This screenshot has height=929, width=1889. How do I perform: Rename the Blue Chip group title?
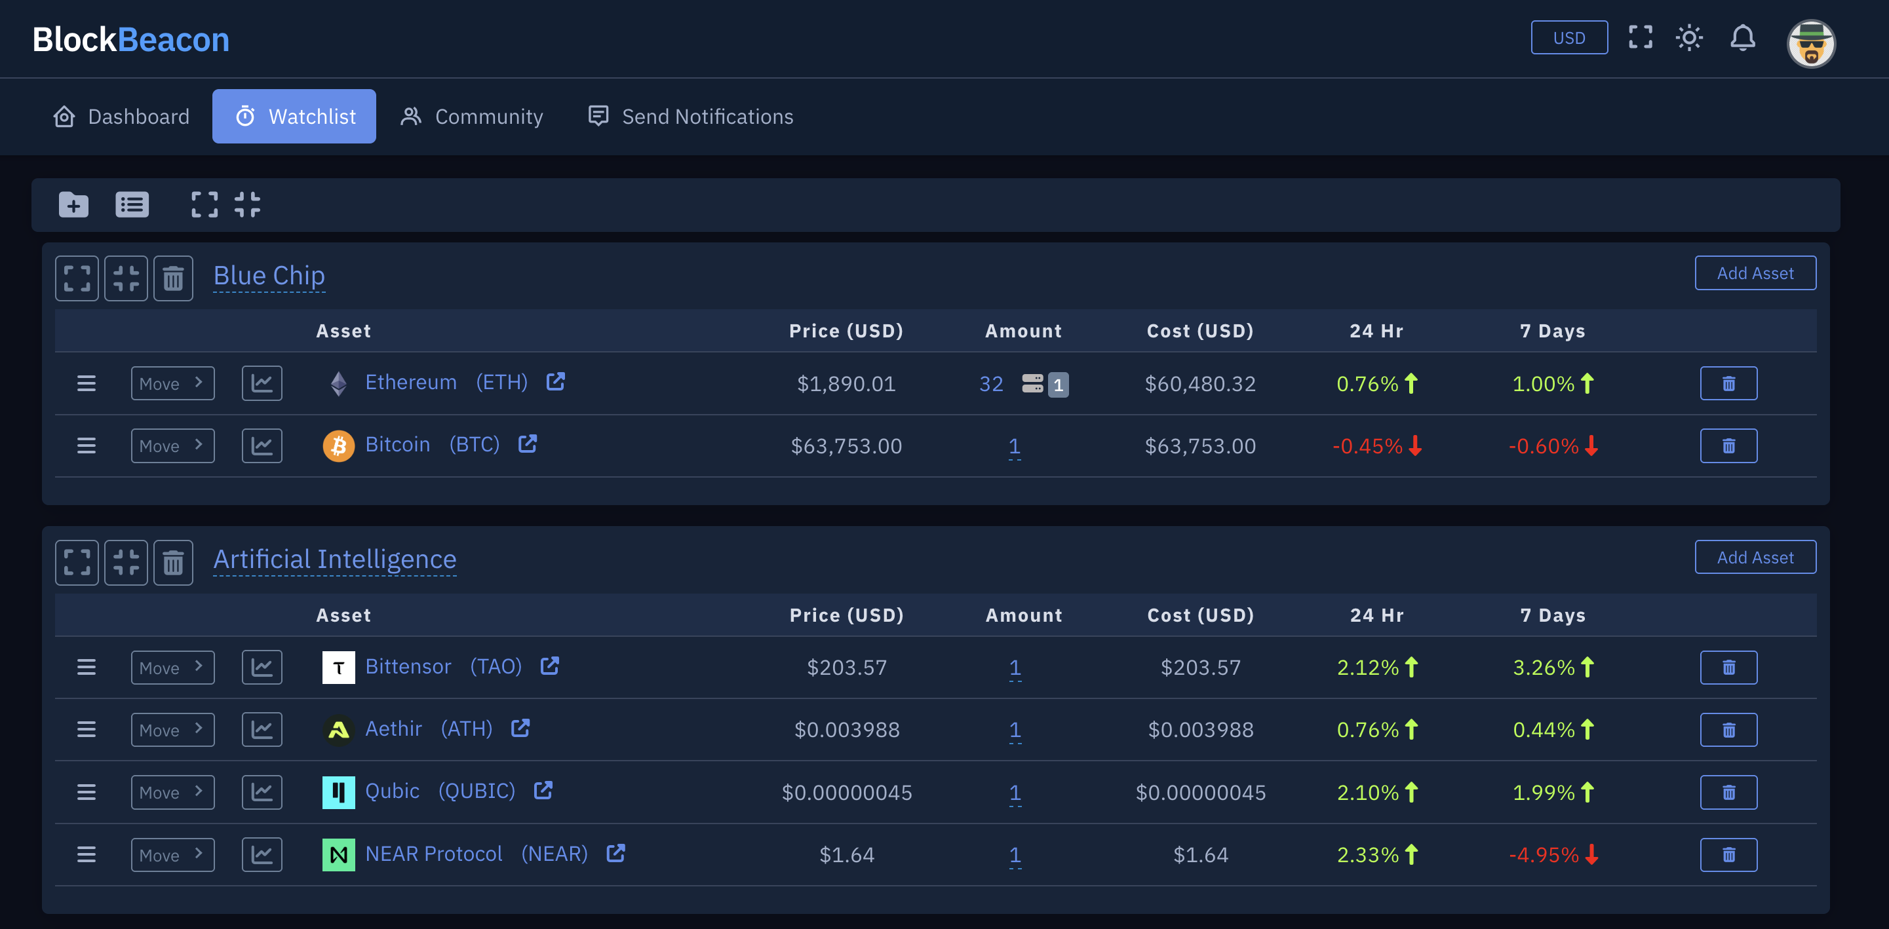point(269,276)
